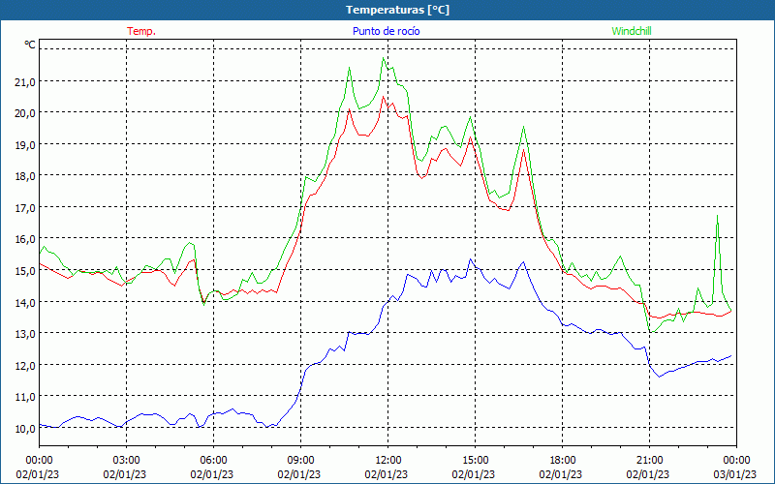The image size is (775, 484).
Task: Click the 18,0 y-axis value
Action: [x=25, y=176]
